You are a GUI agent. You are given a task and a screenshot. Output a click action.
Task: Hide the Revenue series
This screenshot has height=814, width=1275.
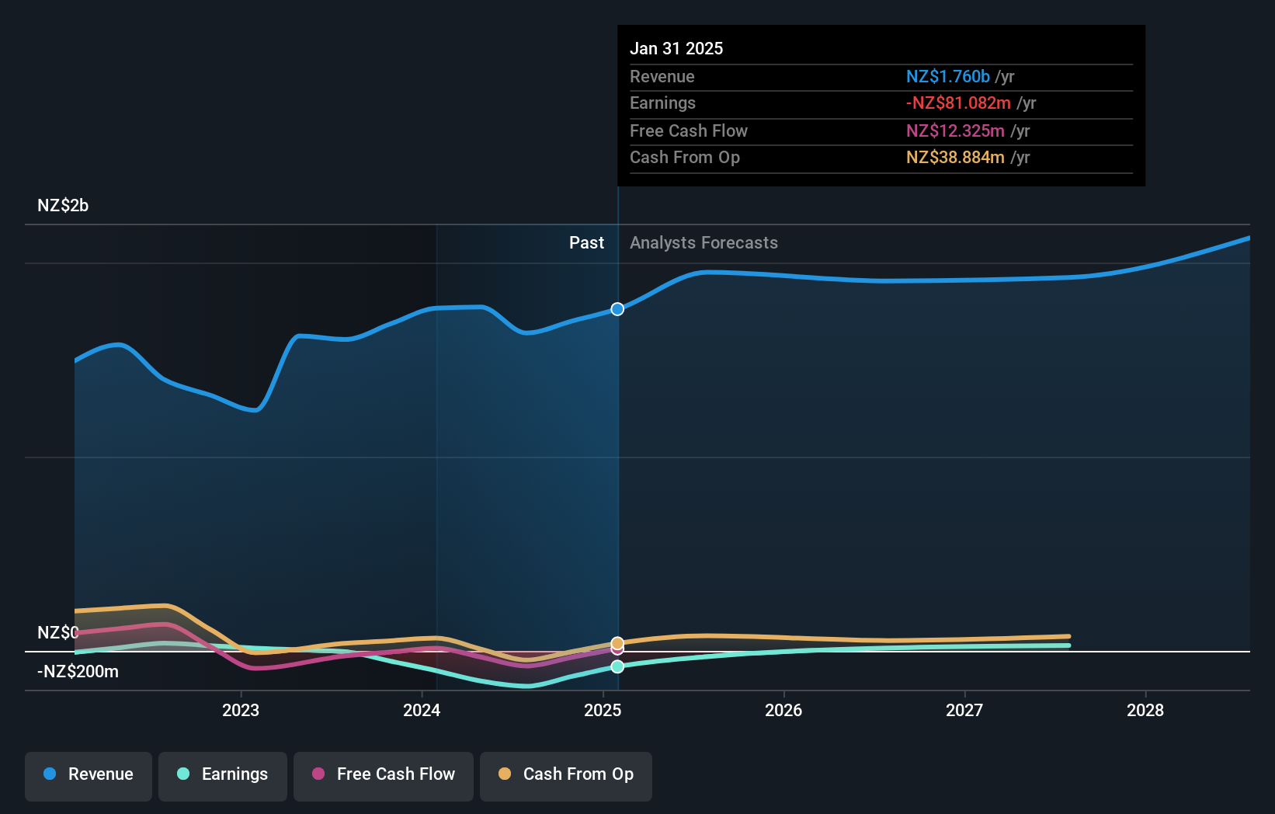coord(88,775)
